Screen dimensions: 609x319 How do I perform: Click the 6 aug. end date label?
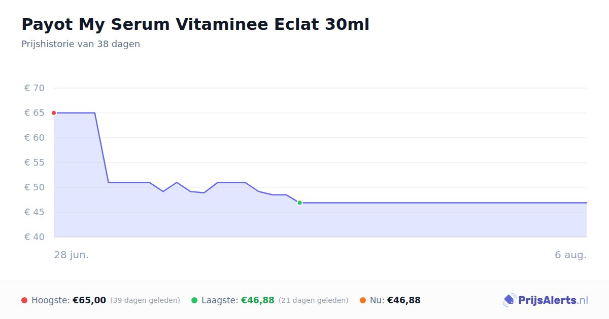point(570,255)
